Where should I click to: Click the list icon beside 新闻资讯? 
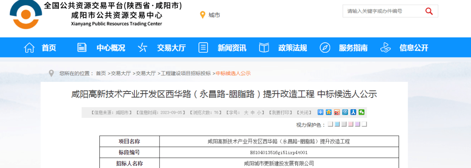(x=203, y=47)
